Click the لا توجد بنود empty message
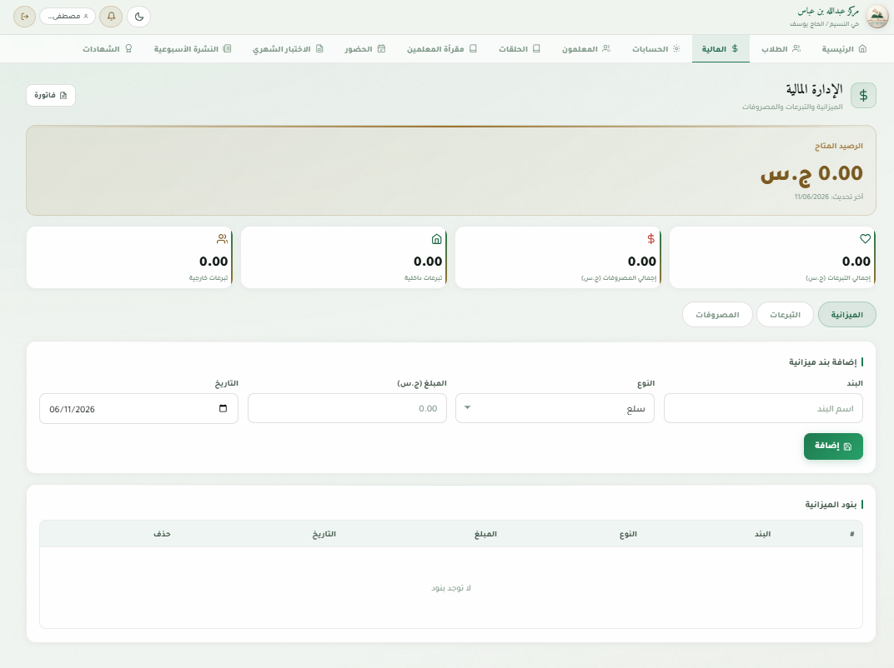 [x=451, y=588]
